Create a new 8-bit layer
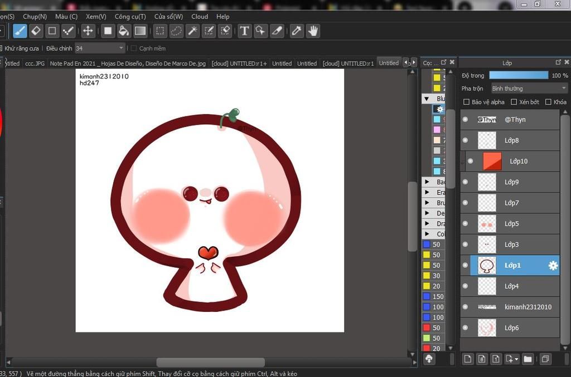The height and width of the screenshot is (377, 571). 482,359
